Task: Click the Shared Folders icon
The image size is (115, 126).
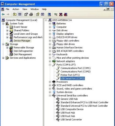Action: [x=11, y=30]
